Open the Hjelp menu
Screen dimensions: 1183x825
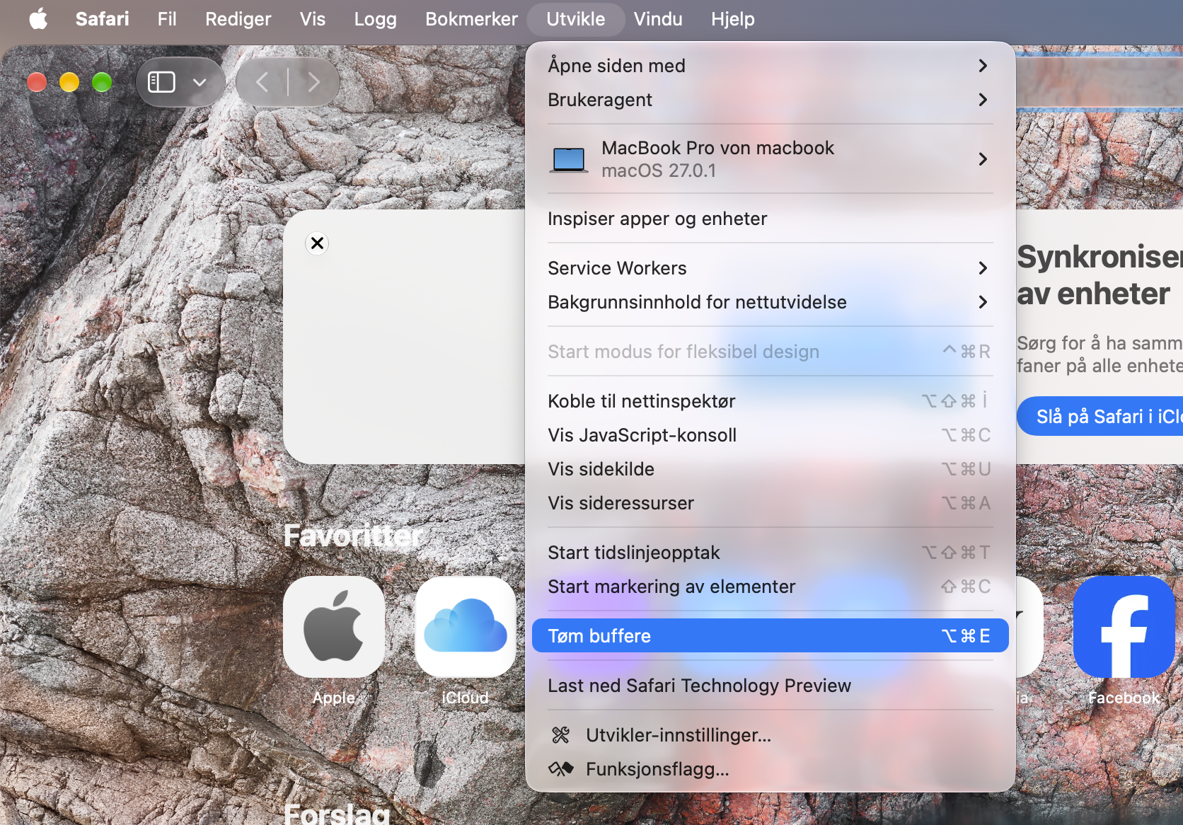pos(733,19)
